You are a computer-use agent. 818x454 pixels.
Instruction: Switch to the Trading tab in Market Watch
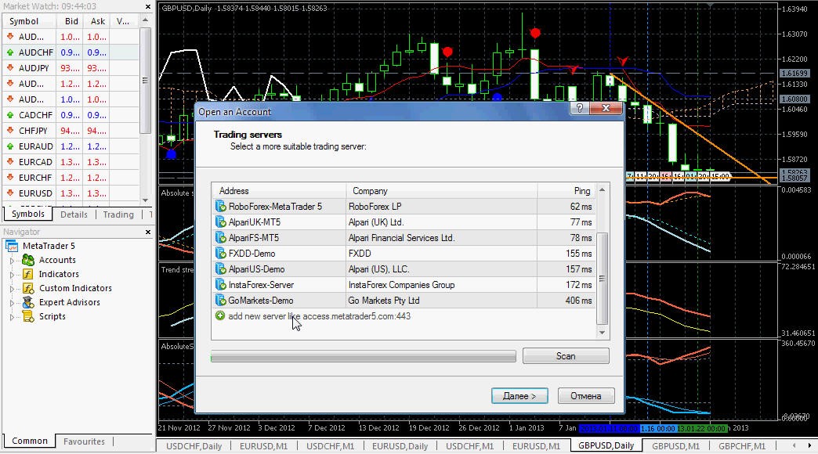(x=118, y=214)
